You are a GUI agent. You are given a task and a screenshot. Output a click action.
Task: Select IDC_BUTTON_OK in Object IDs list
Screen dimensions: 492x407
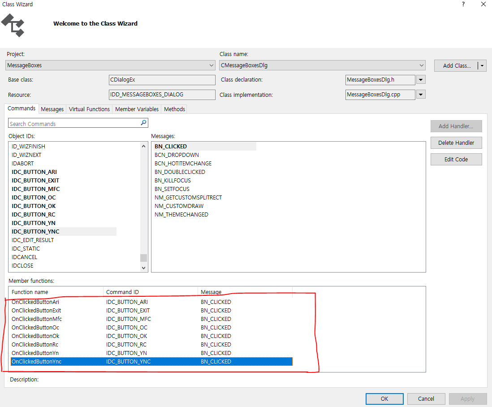point(34,206)
